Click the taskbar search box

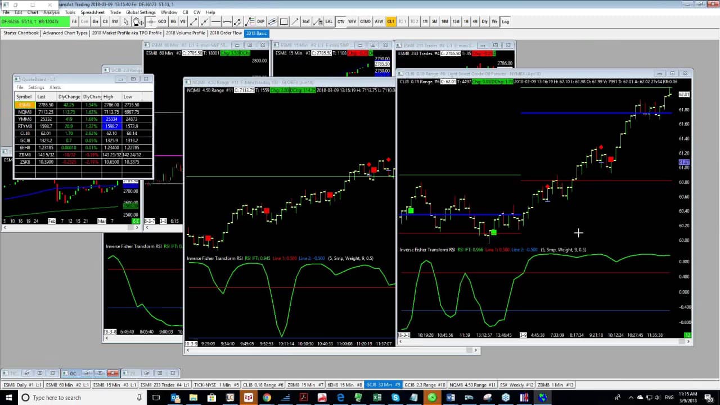82,397
